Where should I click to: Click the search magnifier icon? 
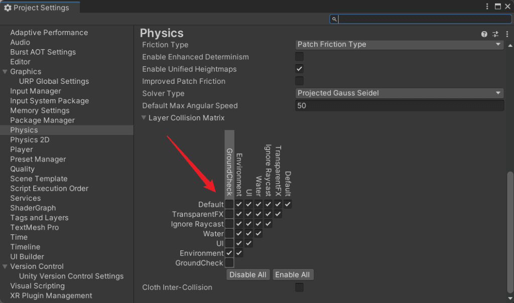pyautogui.click(x=334, y=19)
